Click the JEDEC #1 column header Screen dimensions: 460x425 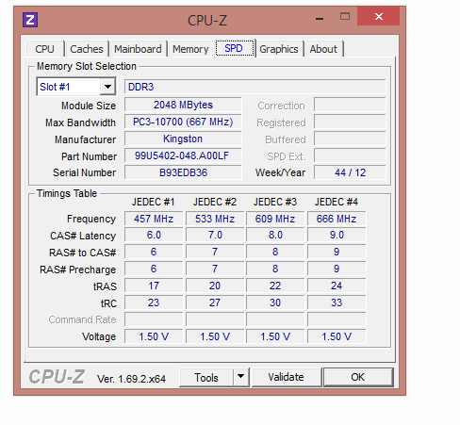(x=154, y=202)
